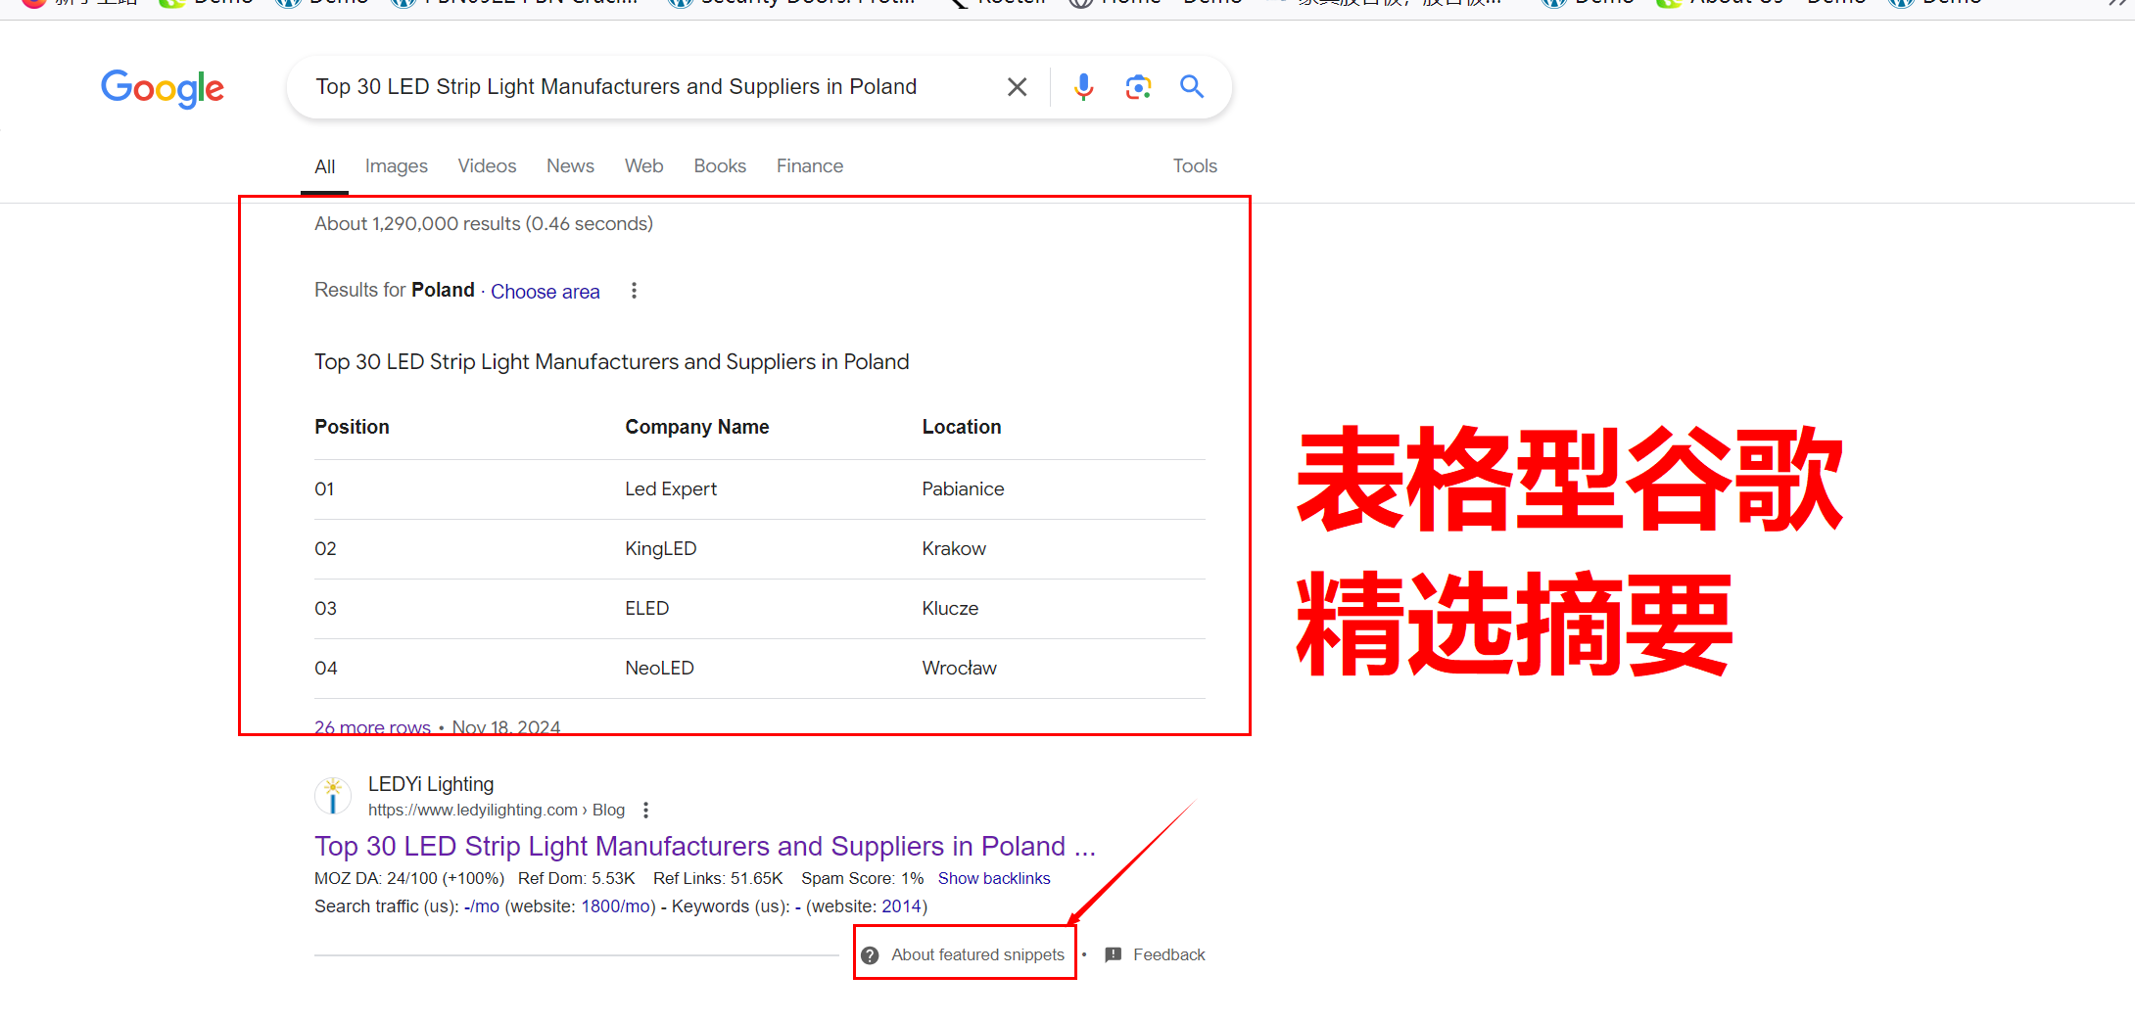Click the magnifying glass search button
The width and height of the screenshot is (2135, 1021).
click(x=1191, y=87)
